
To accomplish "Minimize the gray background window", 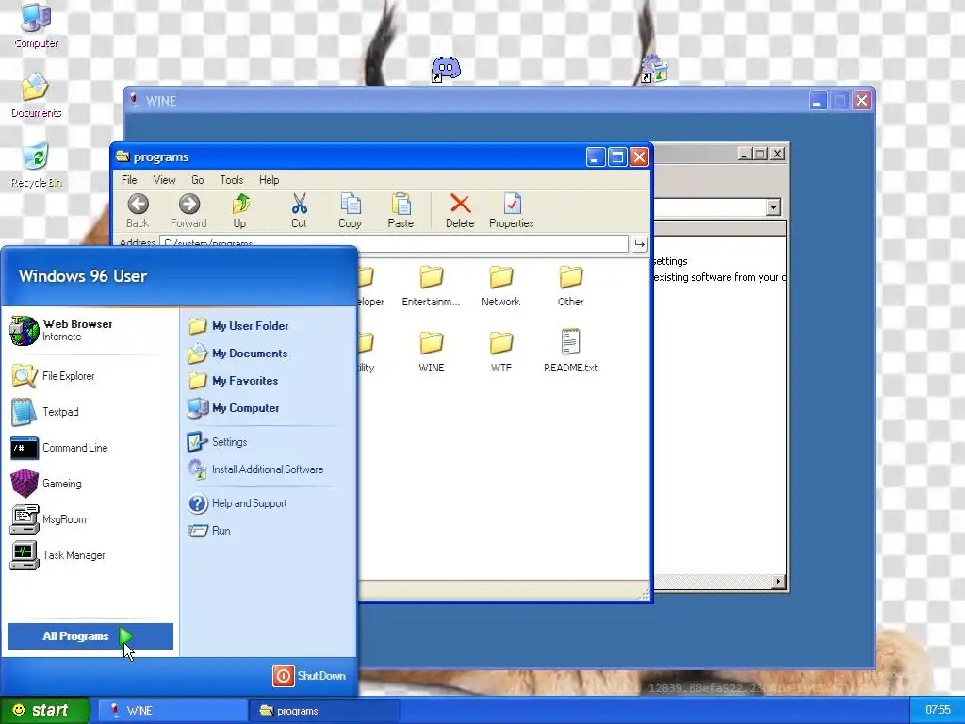I will pyautogui.click(x=744, y=154).
